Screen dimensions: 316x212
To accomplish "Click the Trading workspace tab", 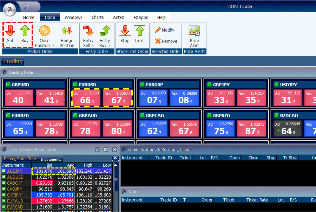I will point(13,61).
